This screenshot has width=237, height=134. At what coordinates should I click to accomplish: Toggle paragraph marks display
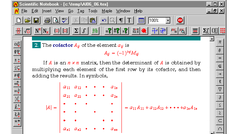tap(121, 20)
